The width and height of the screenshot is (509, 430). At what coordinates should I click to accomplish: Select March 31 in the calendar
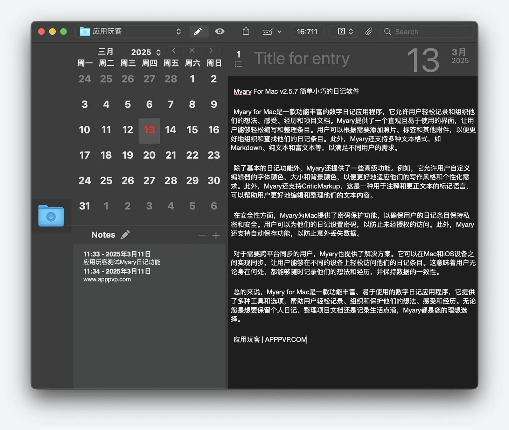click(85, 206)
